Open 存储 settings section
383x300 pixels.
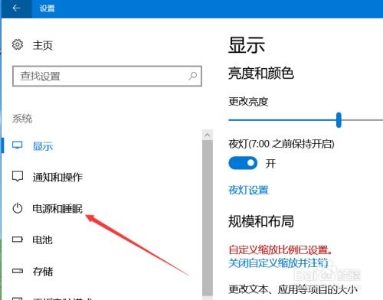[x=43, y=271]
